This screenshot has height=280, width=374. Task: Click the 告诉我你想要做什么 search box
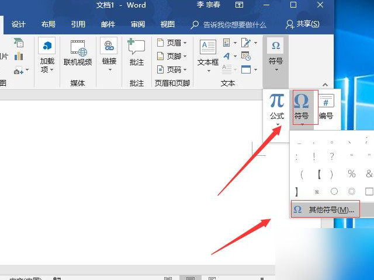coord(228,24)
